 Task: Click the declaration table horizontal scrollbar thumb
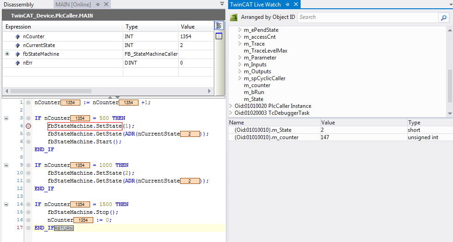(x=51, y=91)
